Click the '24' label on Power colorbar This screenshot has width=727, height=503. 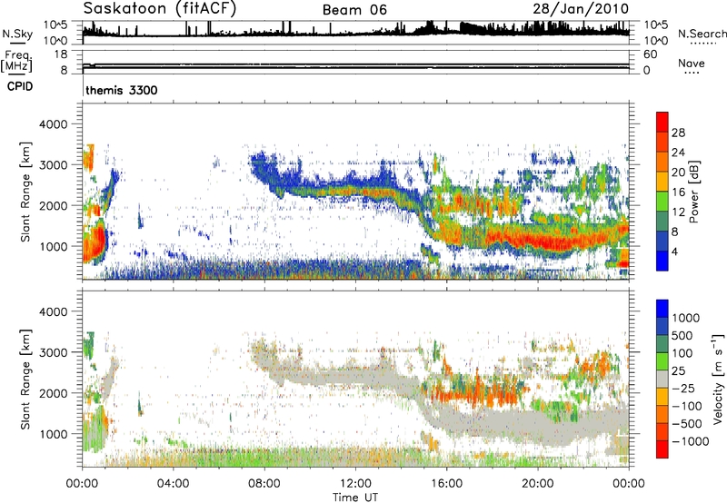click(x=678, y=153)
